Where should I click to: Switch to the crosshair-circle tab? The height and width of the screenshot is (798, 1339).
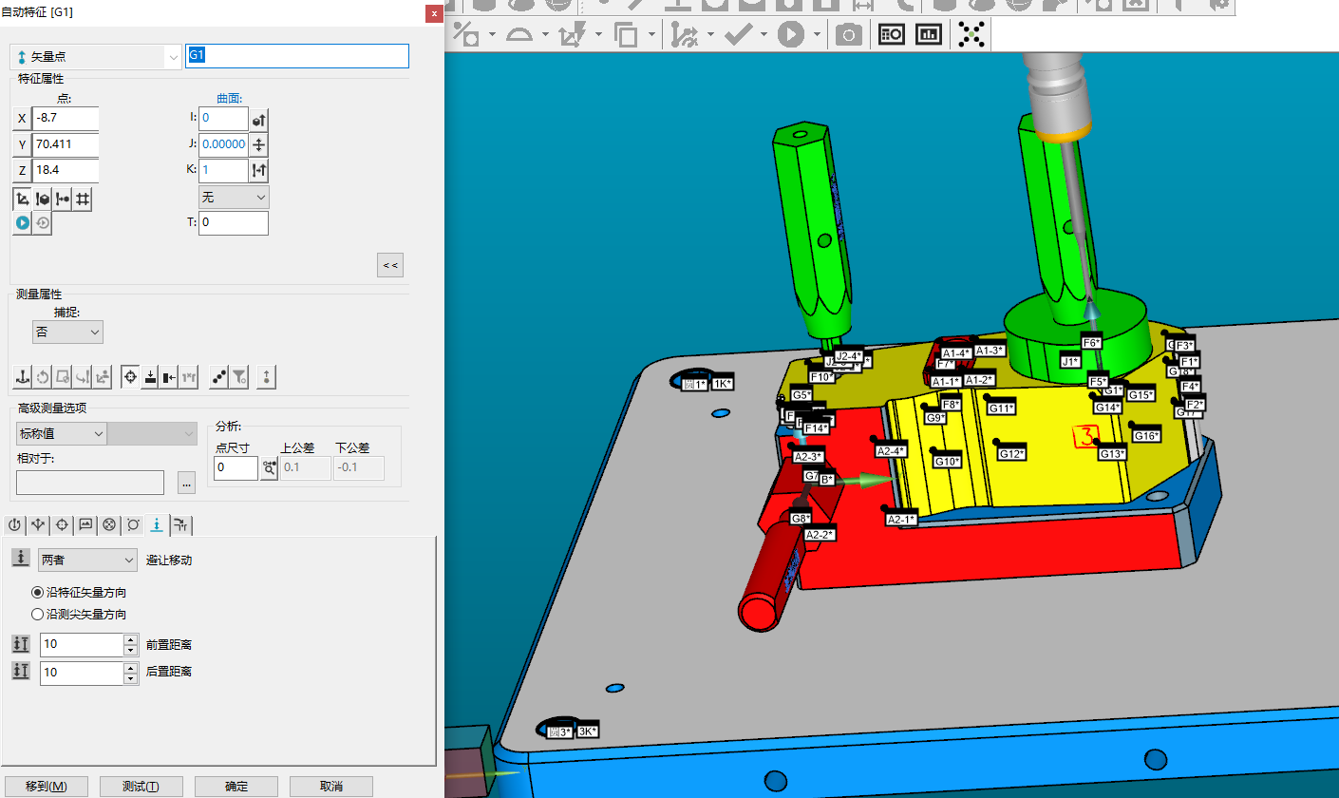point(62,524)
